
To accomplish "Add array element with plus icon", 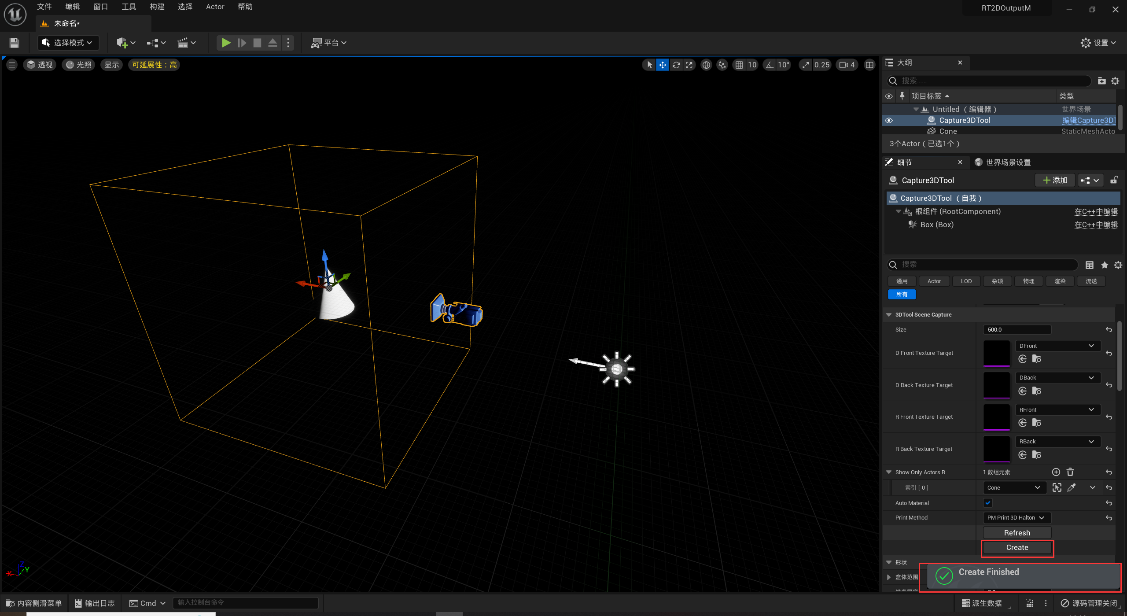I will click(x=1056, y=472).
